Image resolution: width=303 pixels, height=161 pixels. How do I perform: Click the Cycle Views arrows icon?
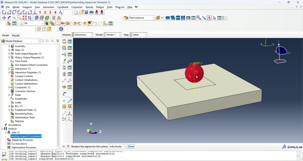pyautogui.click(x=30, y=18)
